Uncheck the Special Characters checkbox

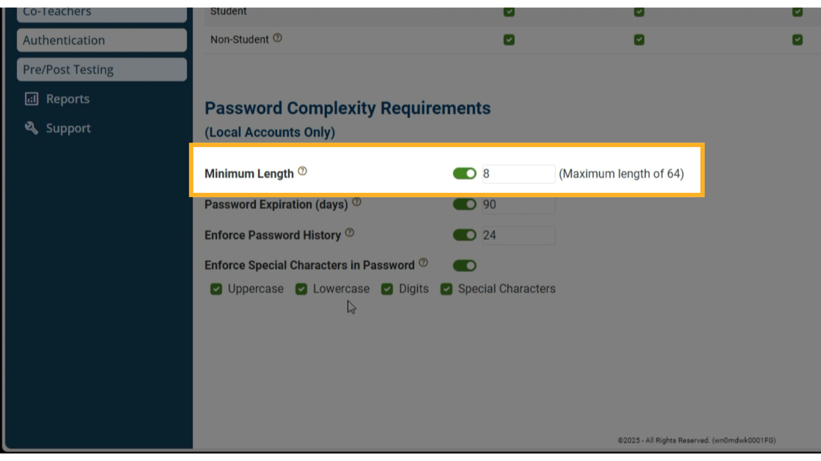[446, 289]
